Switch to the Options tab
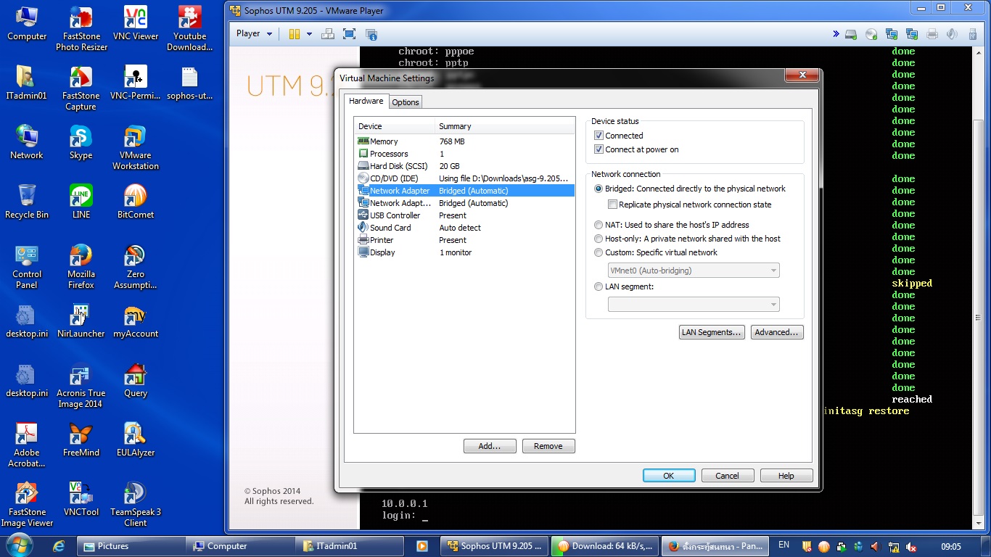The width and height of the screenshot is (991, 557). [406, 102]
